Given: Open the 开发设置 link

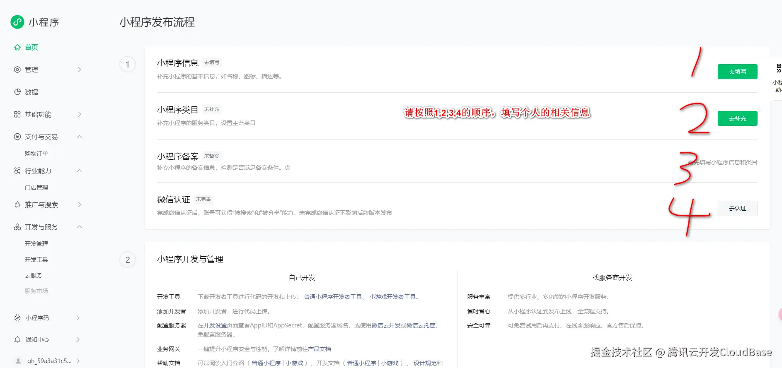Looking at the screenshot, I should tap(215, 325).
